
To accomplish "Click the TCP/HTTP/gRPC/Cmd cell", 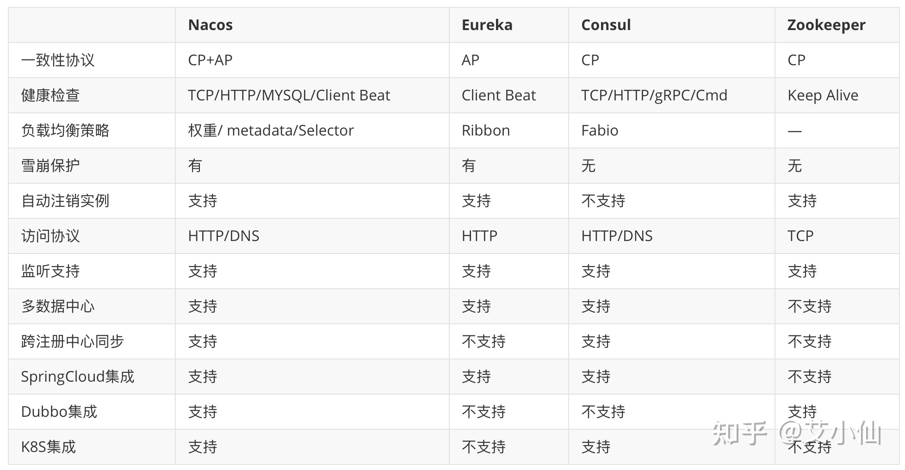I will pyautogui.click(x=654, y=95).
